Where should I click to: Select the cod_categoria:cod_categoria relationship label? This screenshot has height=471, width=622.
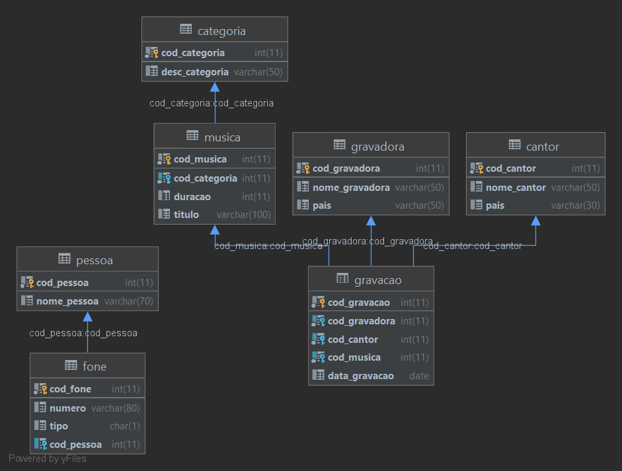(x=212, y=103)
